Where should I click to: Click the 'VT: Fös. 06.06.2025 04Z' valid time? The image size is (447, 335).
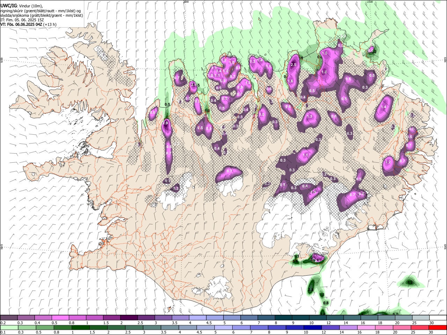pos(22,24)
